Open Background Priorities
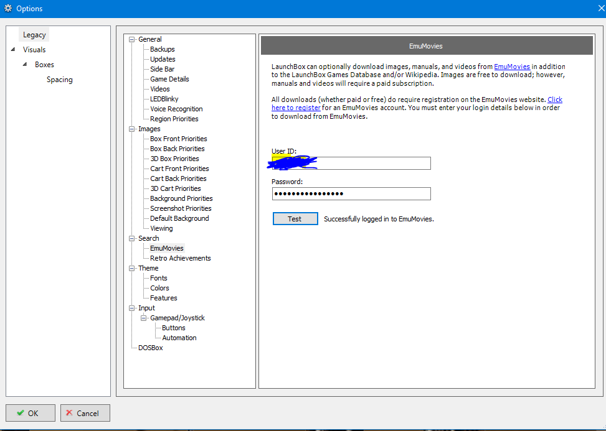Image resolution: width=606 pixels, height=431 pixels. click(x=181, y=199)
